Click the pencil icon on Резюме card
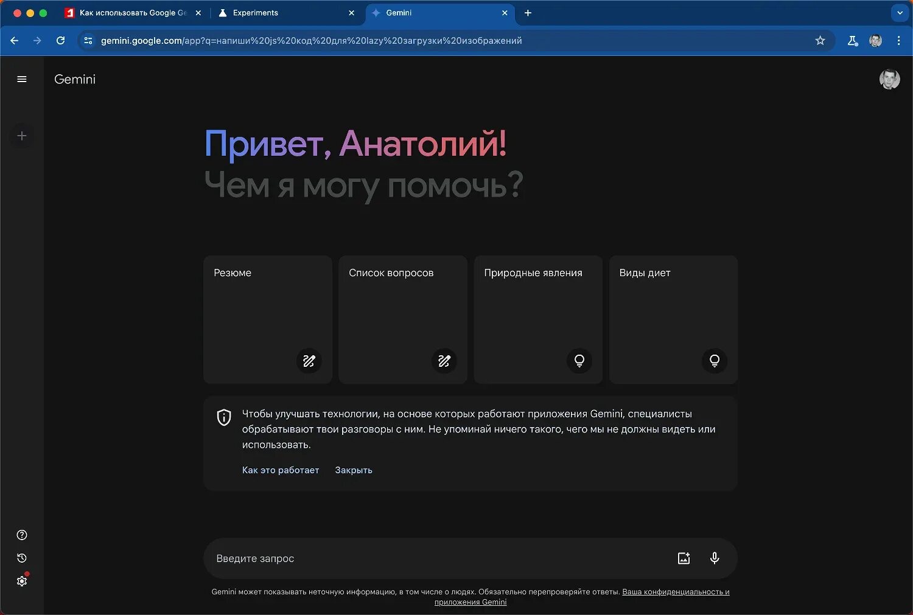This screenshot has width=913, height=615. click(x=309, y=361)
